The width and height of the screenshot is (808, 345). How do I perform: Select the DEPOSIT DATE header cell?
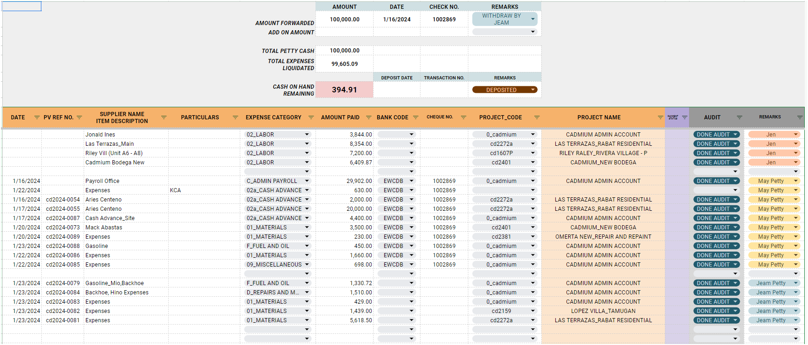397,78
